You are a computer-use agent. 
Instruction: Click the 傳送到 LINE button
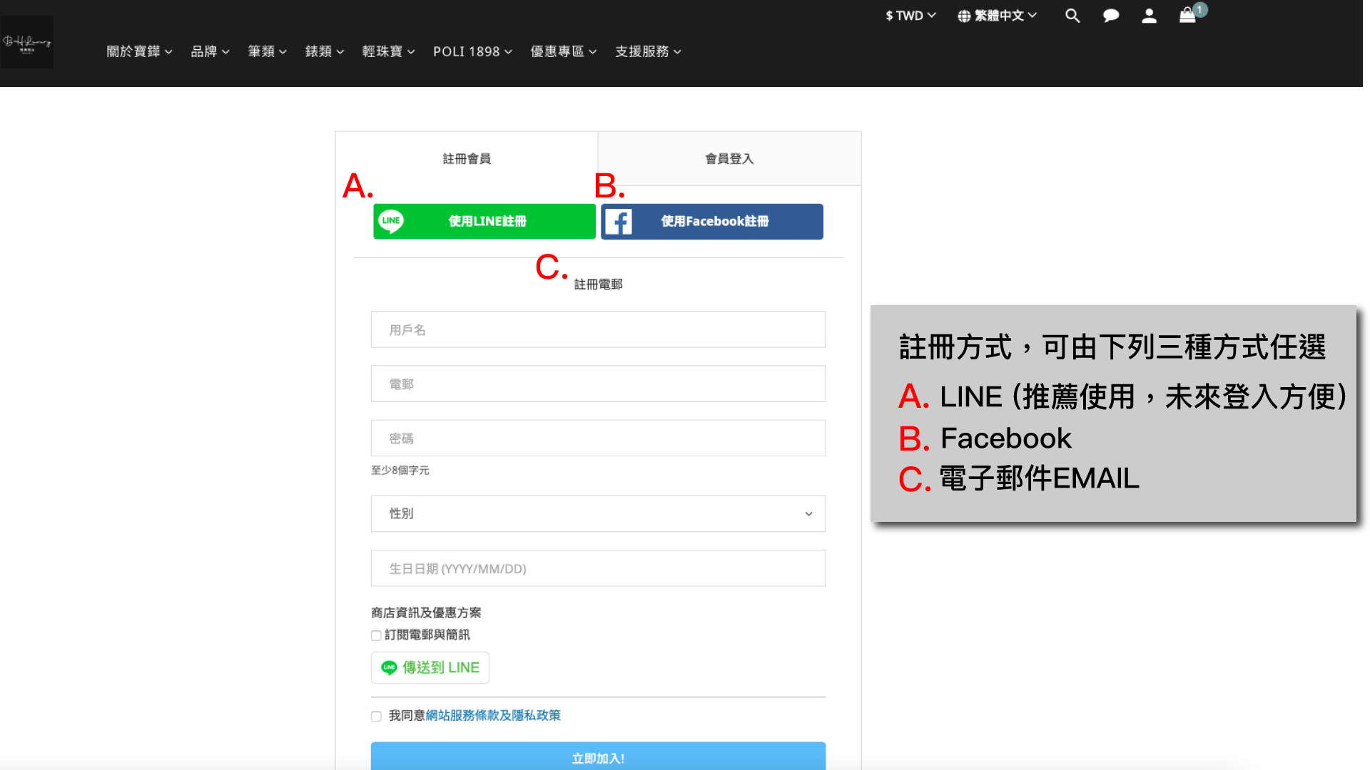coord(430,667)
